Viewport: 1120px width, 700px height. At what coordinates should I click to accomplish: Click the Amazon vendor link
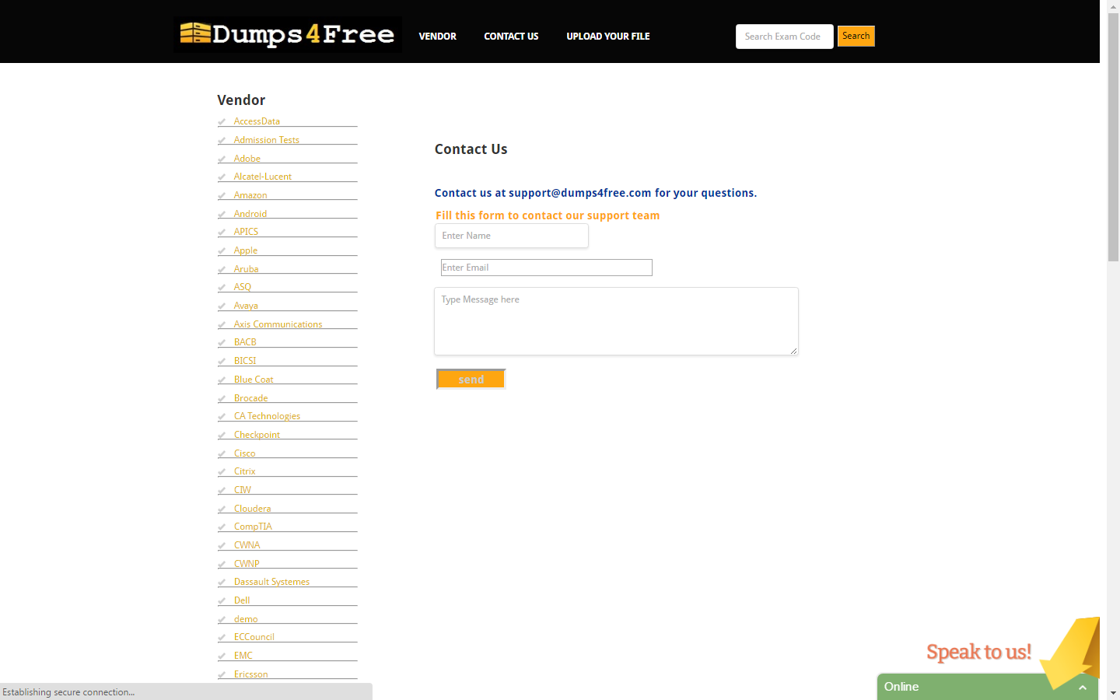(x=250, y=195)
